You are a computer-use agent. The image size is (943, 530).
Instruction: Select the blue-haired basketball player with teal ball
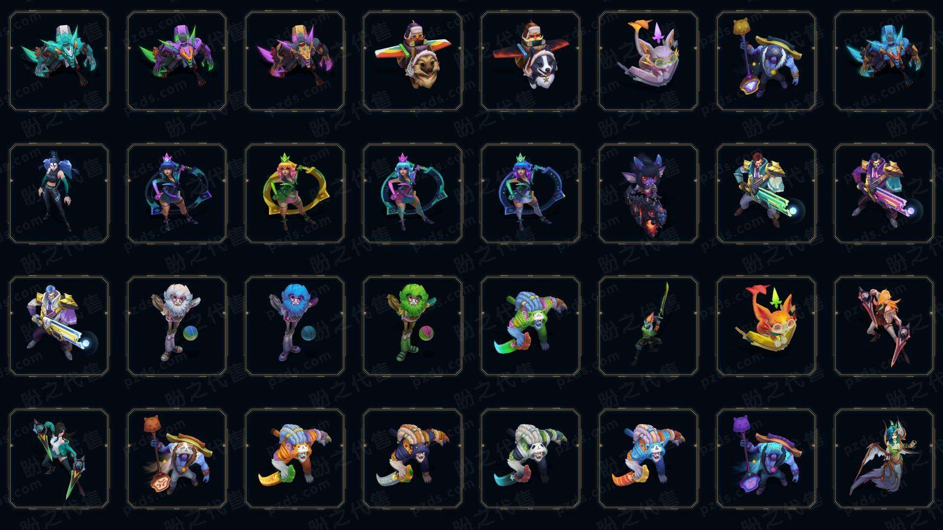(x=295, y=326)
